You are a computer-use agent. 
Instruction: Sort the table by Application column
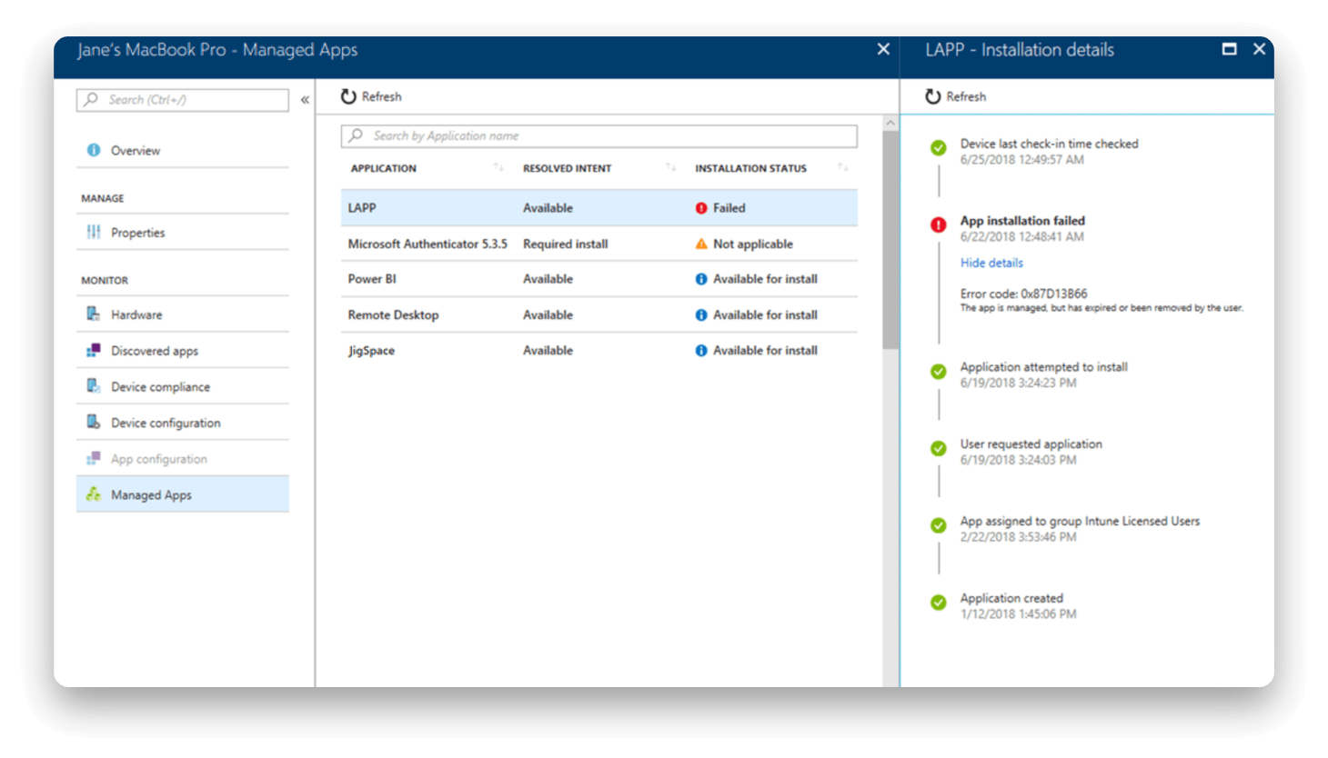[x=498, y=167]
